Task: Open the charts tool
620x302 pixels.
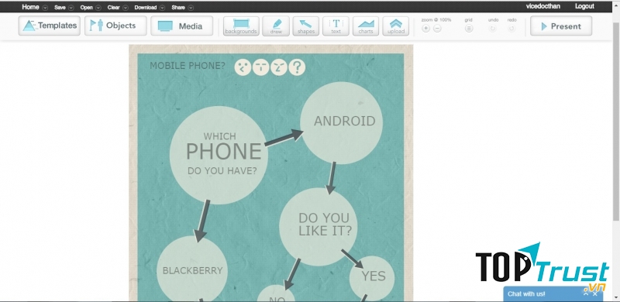Action: click(x=366, y=26)
